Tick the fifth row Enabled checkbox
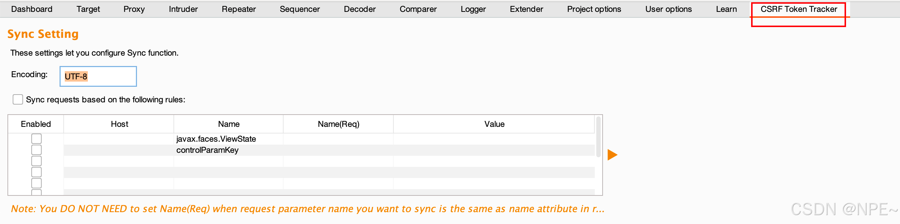 36,183
